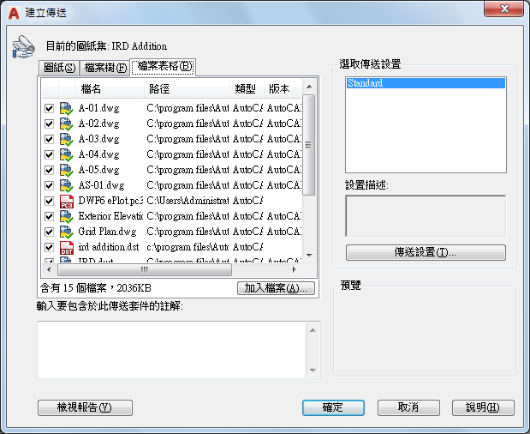Toggle the DWF6 ePlot.pc3 checkbox
The height and width of the screenshot is (434, 530).
50,201
